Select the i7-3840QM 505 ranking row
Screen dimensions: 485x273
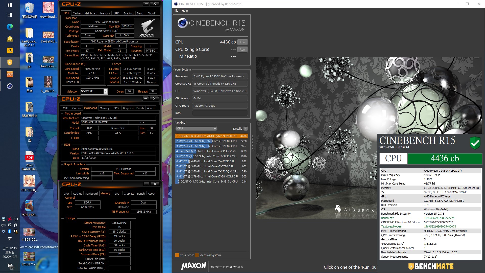pyautogui.click(x=211, y=176)
